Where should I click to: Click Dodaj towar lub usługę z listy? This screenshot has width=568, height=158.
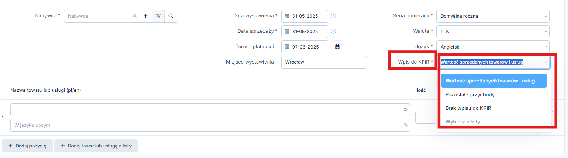[x=96, y=146]
